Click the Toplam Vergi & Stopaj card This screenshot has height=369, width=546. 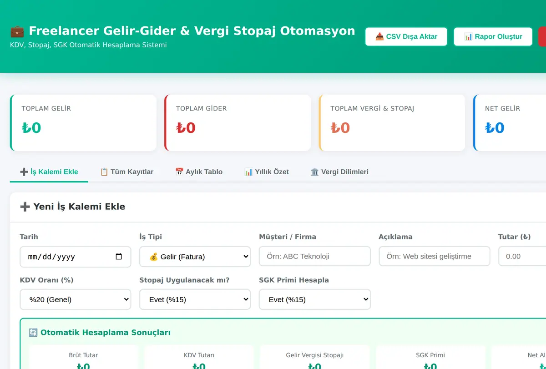coord(392,123)
